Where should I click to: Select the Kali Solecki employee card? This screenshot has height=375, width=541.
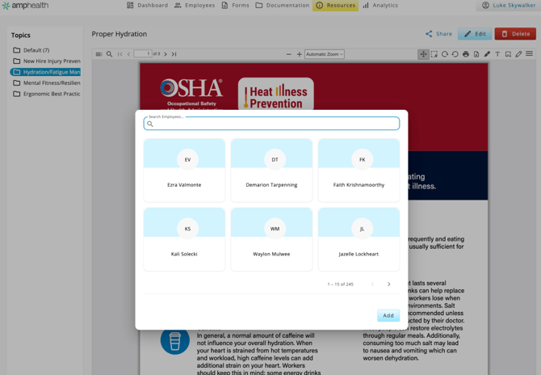tap(184, 239)
